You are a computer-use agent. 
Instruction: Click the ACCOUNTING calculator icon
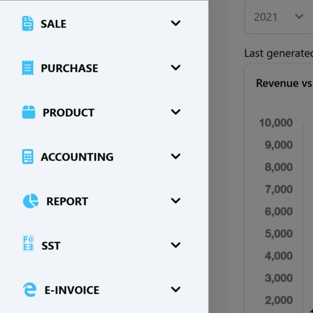tap(28, 156)
